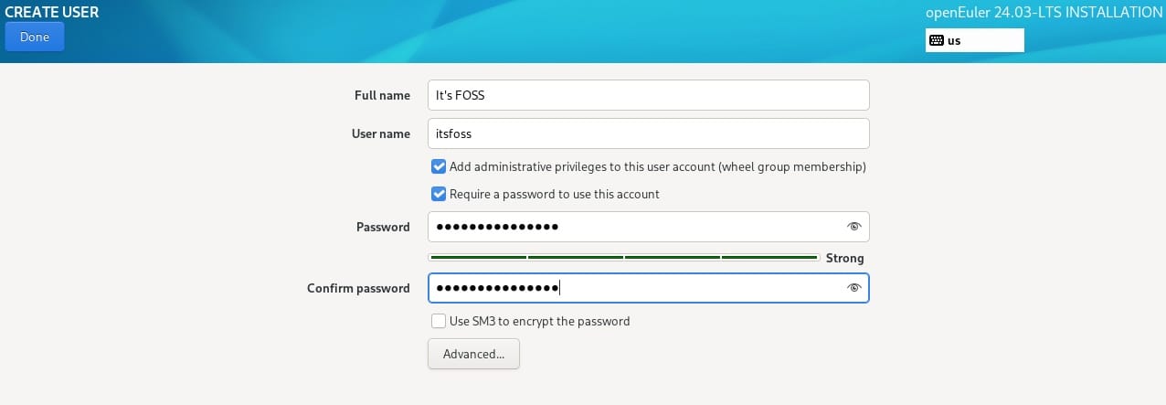Open the Advanced user settings
The height and width of the screenshot is (405, 1166).
(x=473, y=354)
